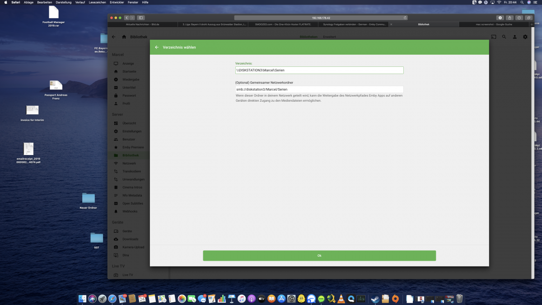
Task: Open Emby Premiere in the sidebar
Action: [133, 147]
